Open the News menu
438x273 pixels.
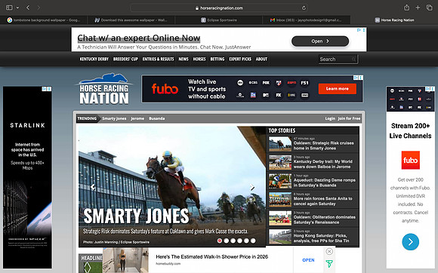(184, 59)
